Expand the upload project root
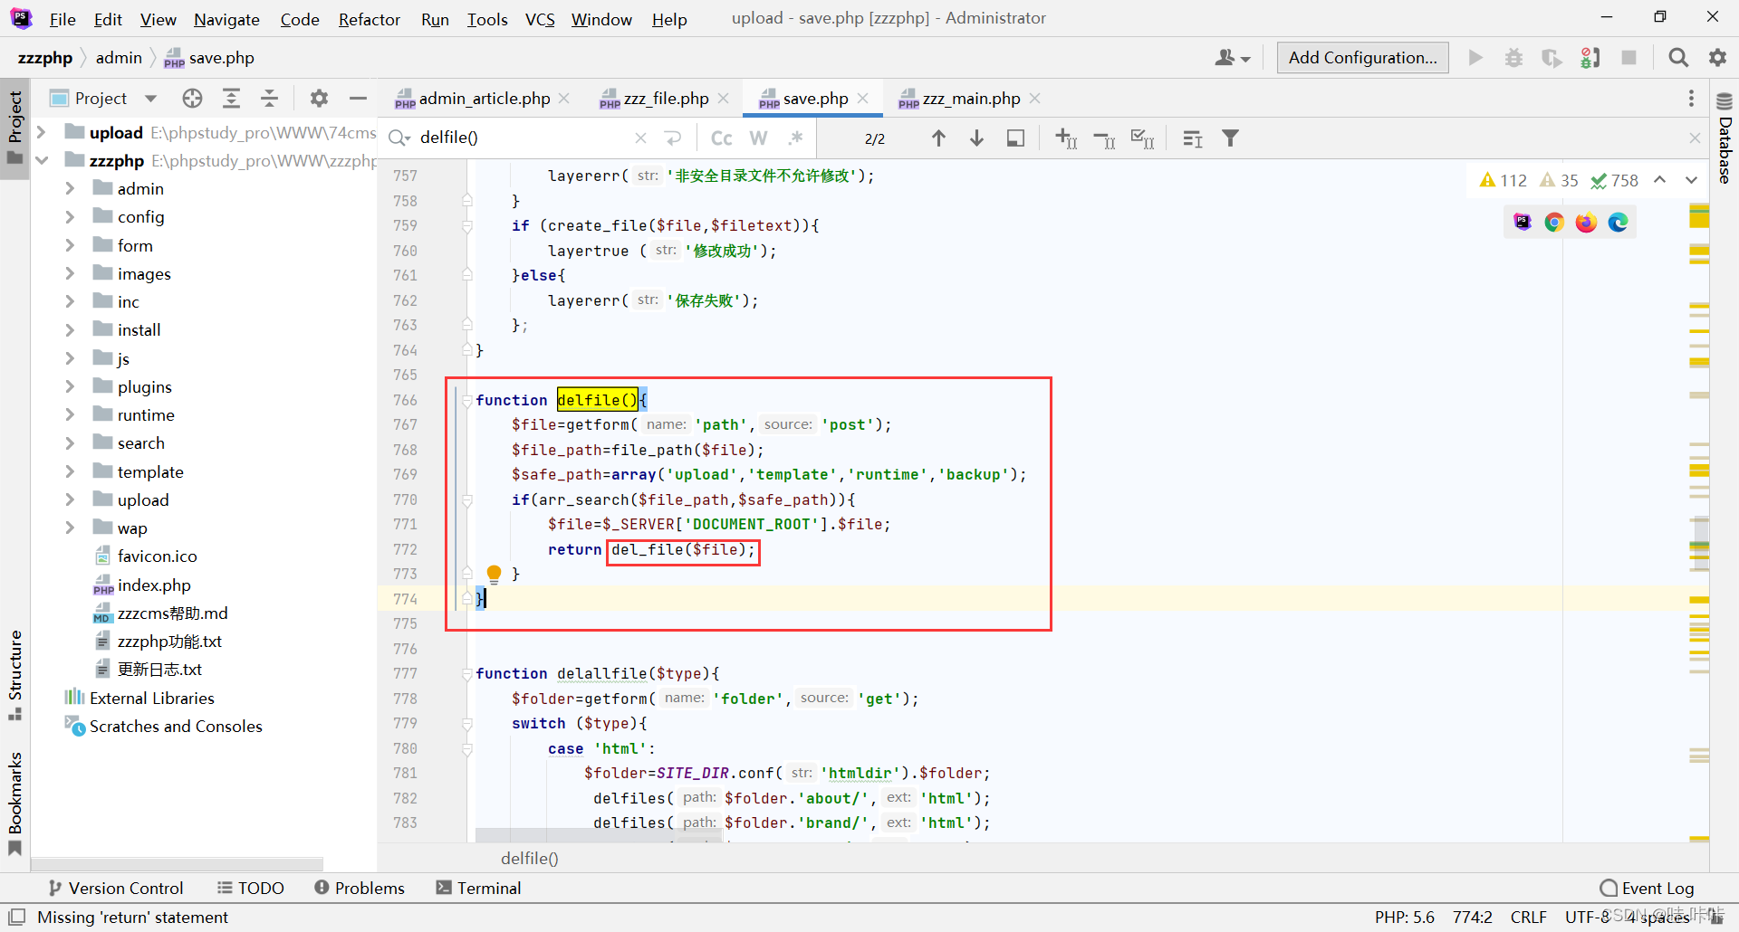Viewport: 1739px width, 932px height. coord(42,132)
